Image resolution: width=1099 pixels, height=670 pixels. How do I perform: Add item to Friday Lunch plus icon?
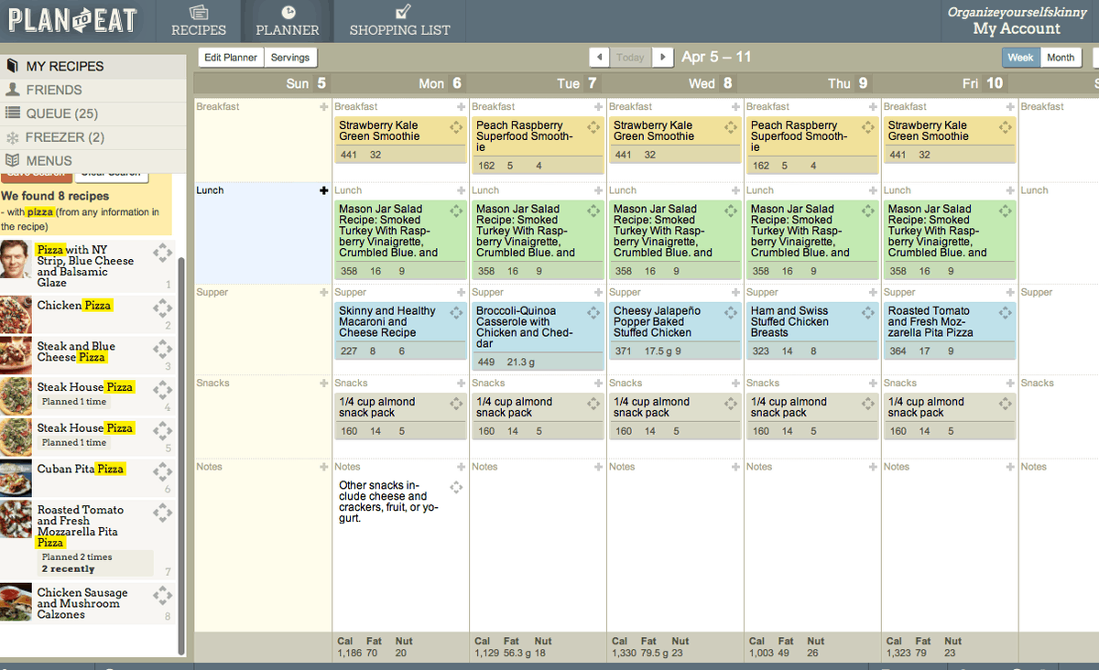(x=1011, y=190)
